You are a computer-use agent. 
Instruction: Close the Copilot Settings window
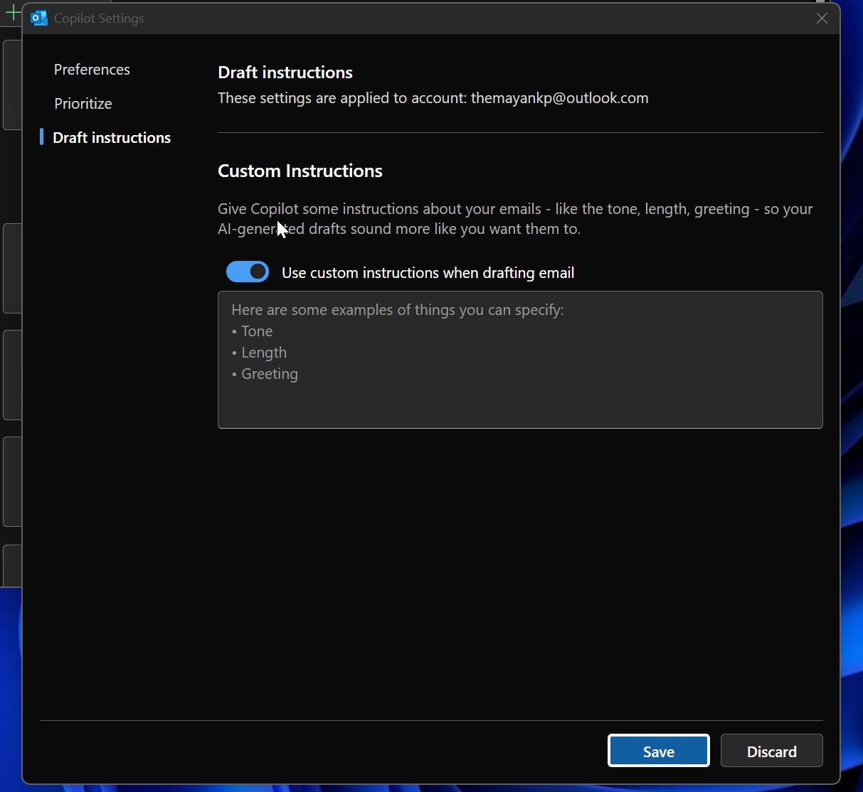pyautogui.click(x=822, y=18)
